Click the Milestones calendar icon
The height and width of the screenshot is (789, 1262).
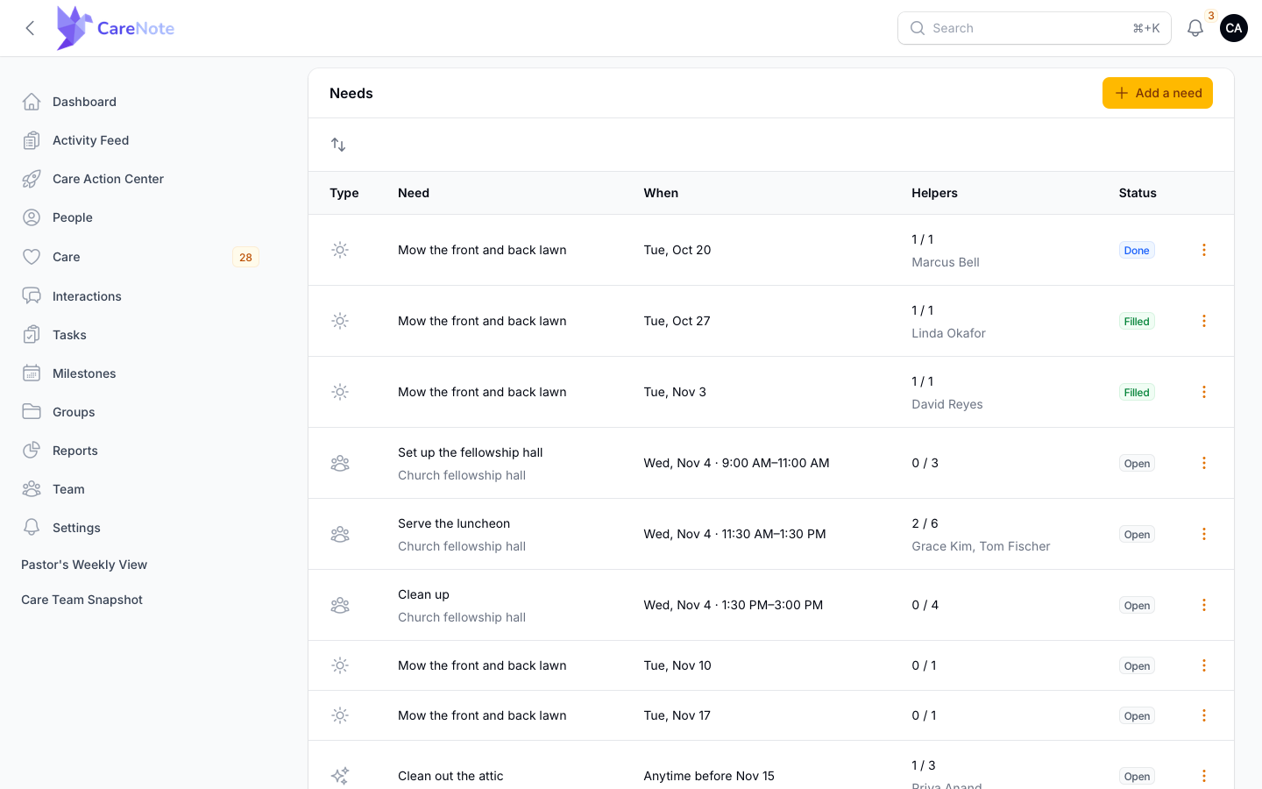(x=32, y=373)
